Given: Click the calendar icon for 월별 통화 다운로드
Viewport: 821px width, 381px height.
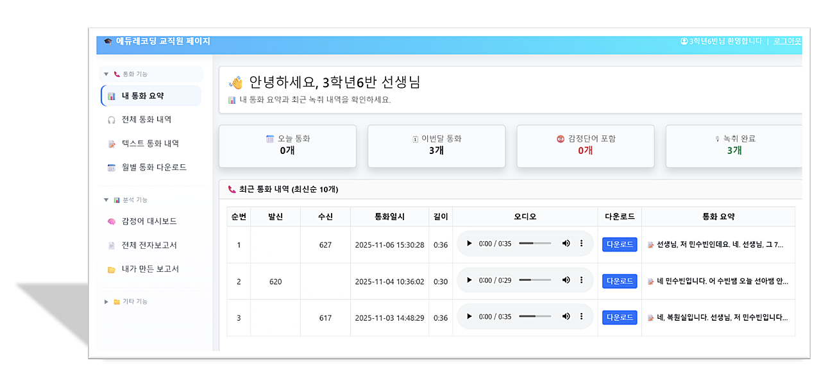Looking at the screenshot, I should click(112, 167).
